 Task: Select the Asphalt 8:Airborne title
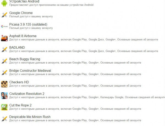(x=23, y=36)
